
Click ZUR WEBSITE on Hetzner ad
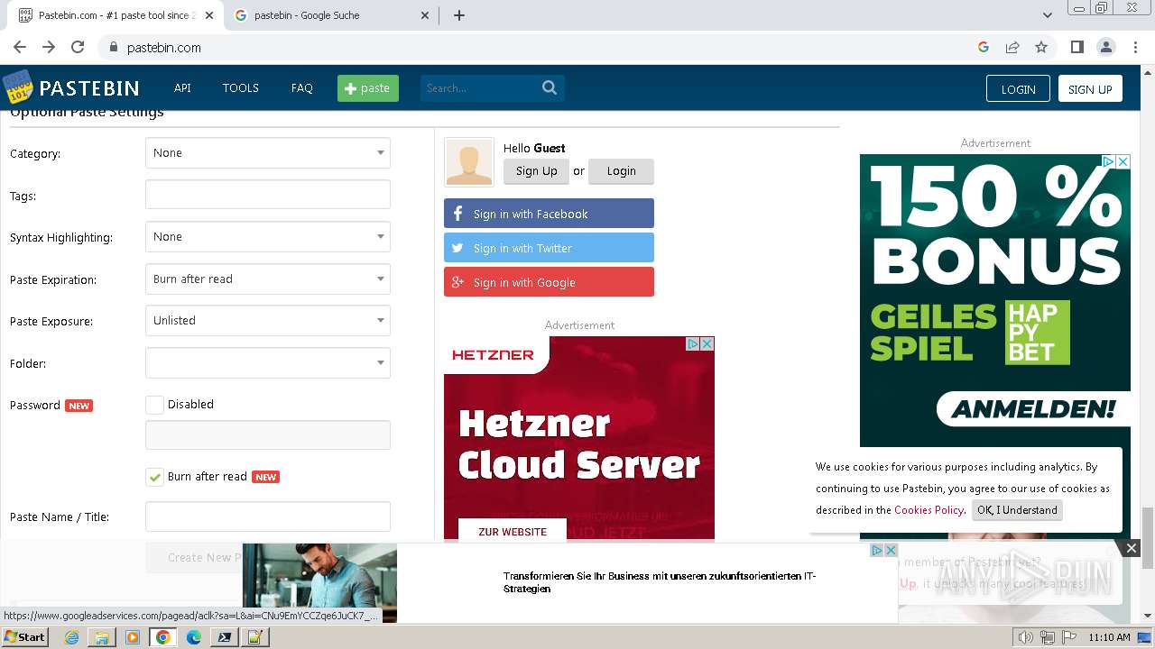513,532
